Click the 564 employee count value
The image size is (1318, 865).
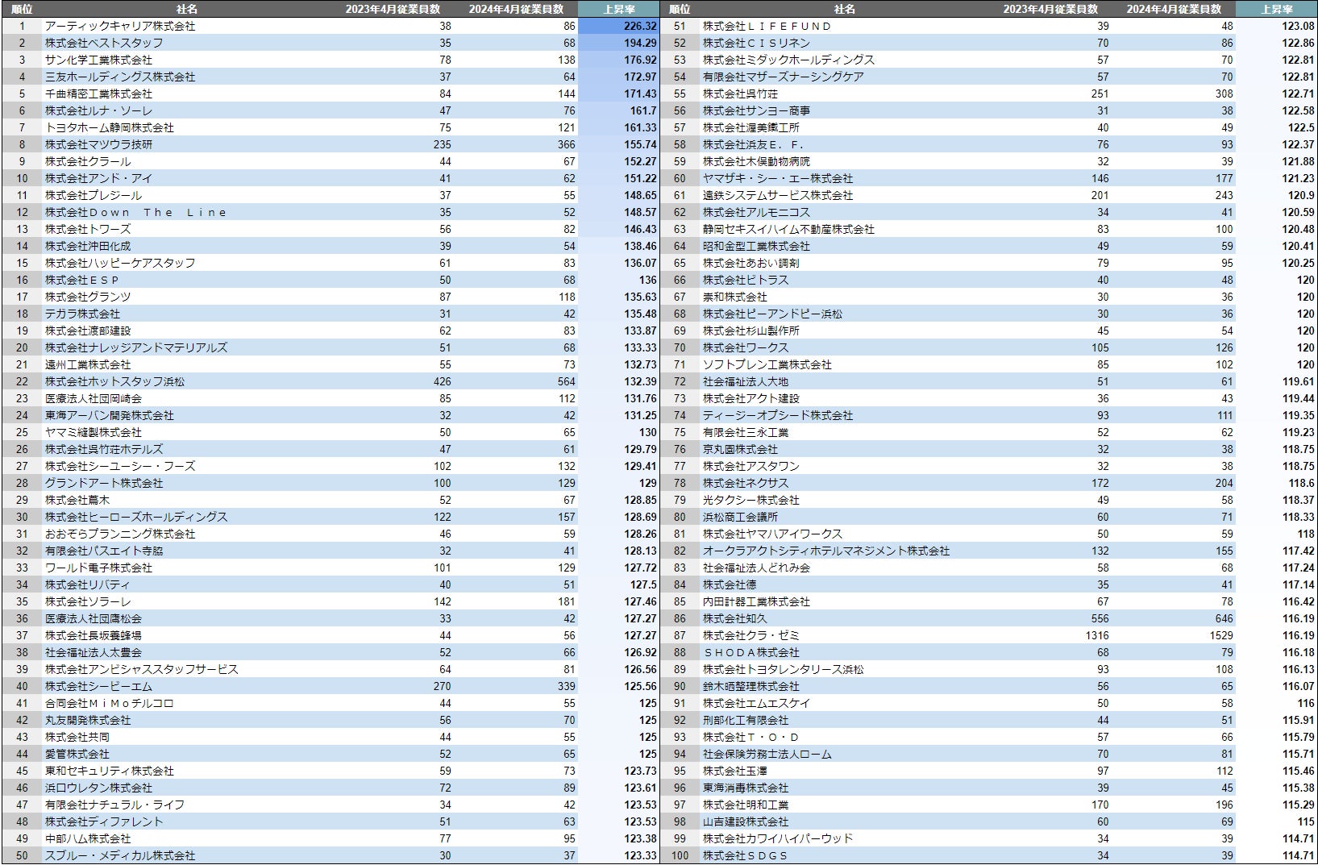click(567, 381)
